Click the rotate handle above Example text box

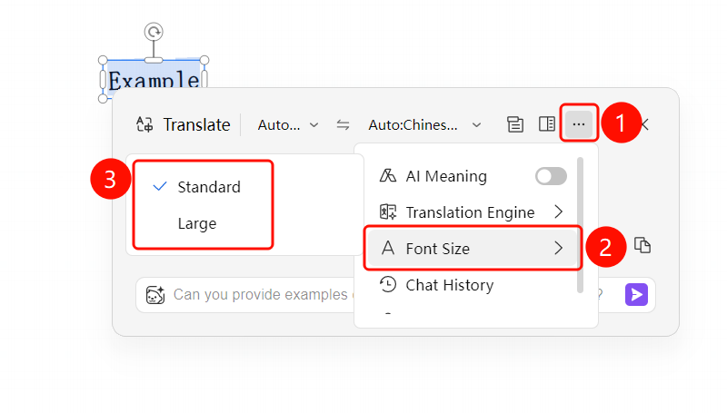click(154, 32)
